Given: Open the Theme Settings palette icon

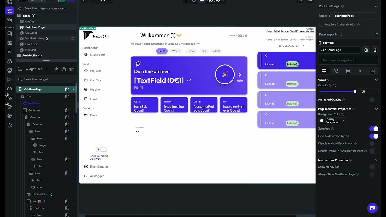Looking at the screenshot, I should point(9,116).
